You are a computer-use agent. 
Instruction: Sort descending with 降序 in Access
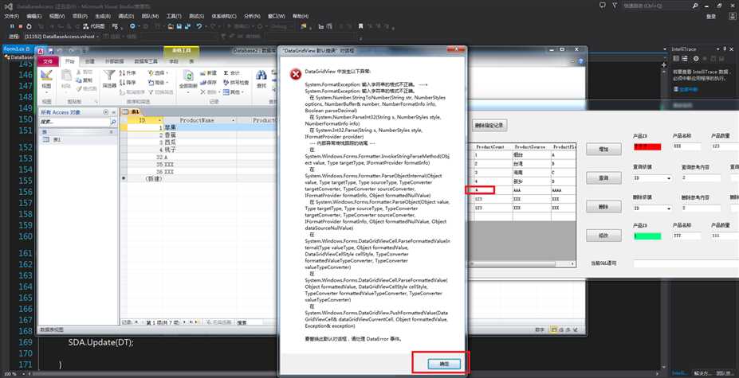pos(128,83)
